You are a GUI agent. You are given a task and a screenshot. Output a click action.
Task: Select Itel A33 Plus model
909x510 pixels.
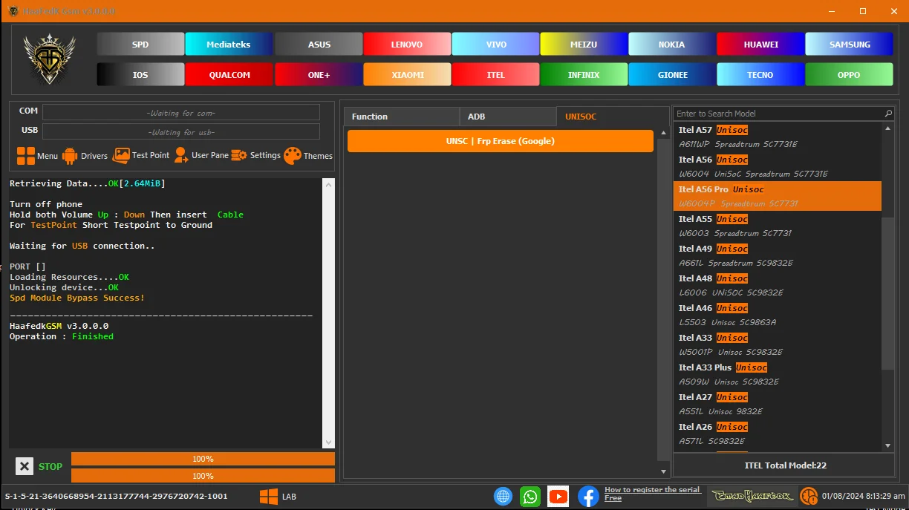(x=777, y=374)
